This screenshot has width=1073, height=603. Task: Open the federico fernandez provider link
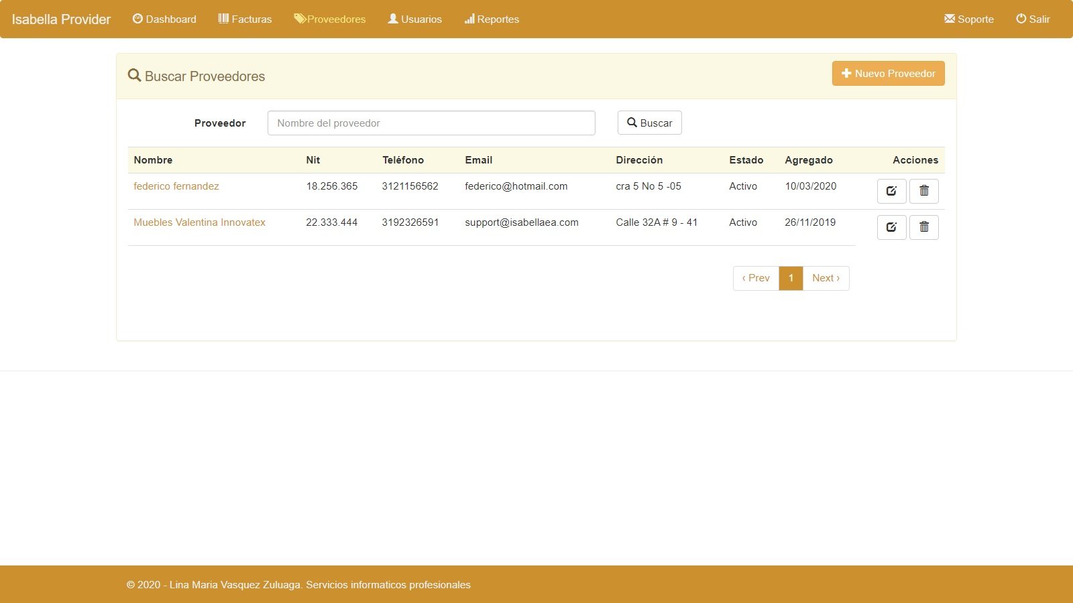(x=176, y=186)
